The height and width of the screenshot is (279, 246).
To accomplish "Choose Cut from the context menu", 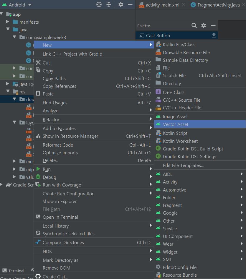I will [x=94, y=63].
